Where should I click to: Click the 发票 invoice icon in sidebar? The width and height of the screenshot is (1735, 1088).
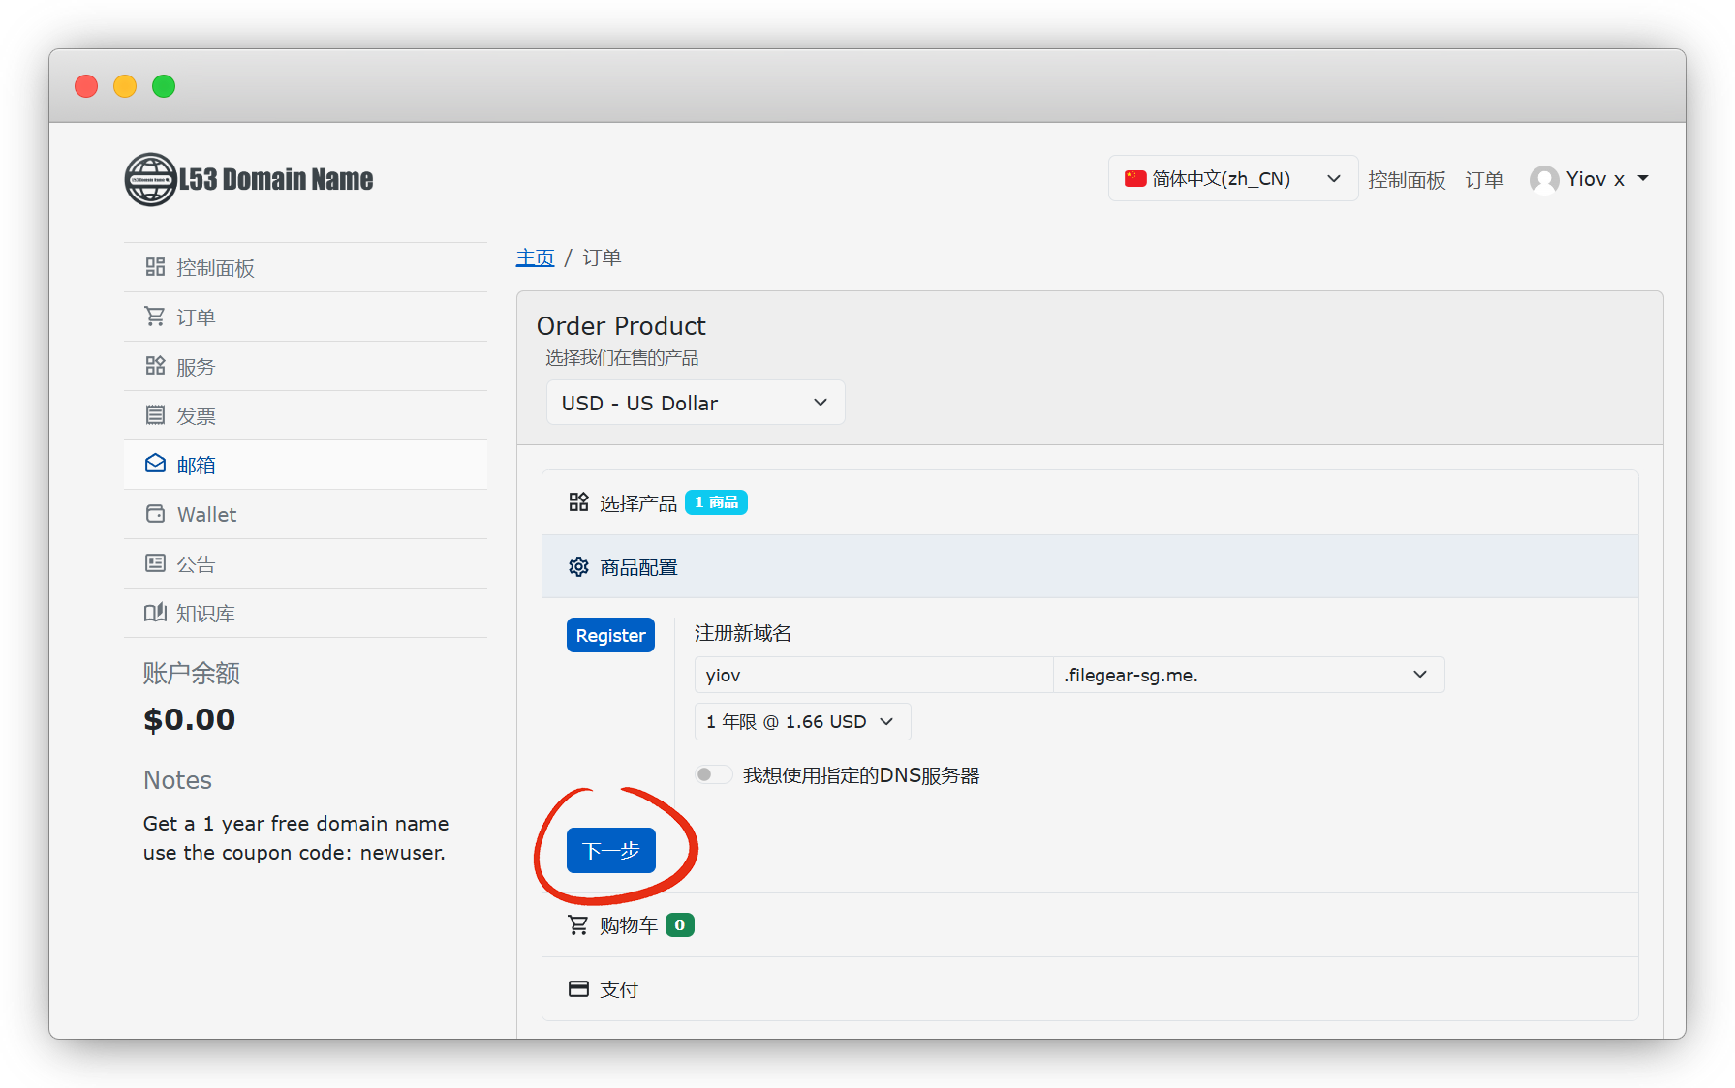click(x=155, y=415)
